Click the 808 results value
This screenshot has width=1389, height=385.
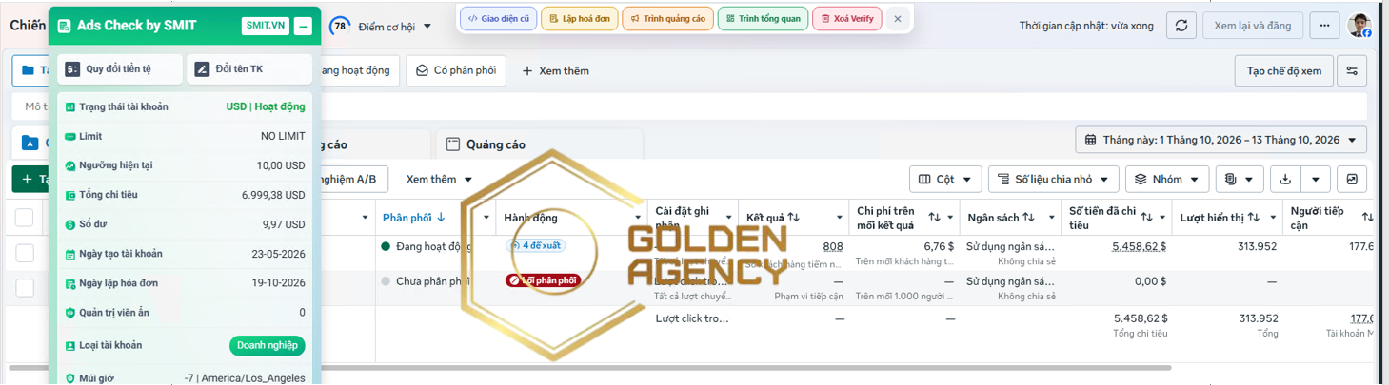[x=833, y=246]
